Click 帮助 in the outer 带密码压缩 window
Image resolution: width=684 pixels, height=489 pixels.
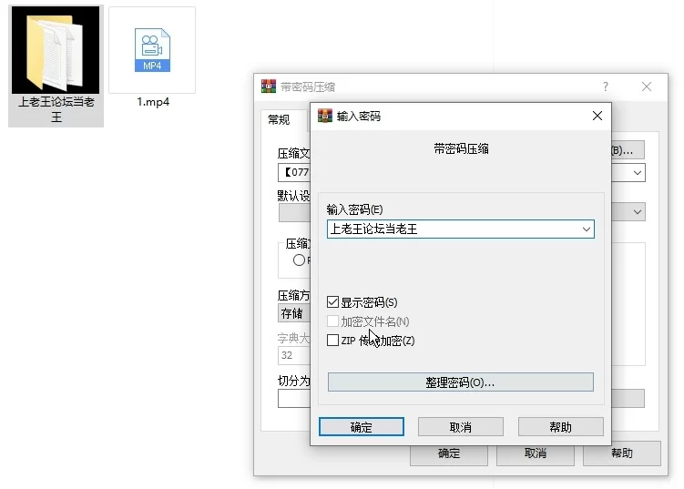(x=622, y=453)
